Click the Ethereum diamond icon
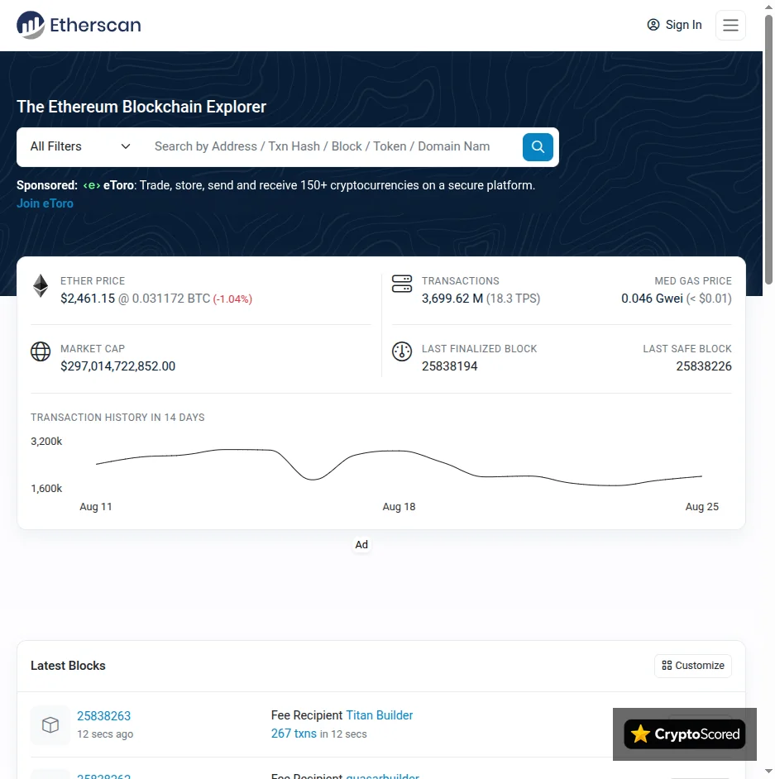Viewport: 775px width, 779px height. click(x=41, y=285)
